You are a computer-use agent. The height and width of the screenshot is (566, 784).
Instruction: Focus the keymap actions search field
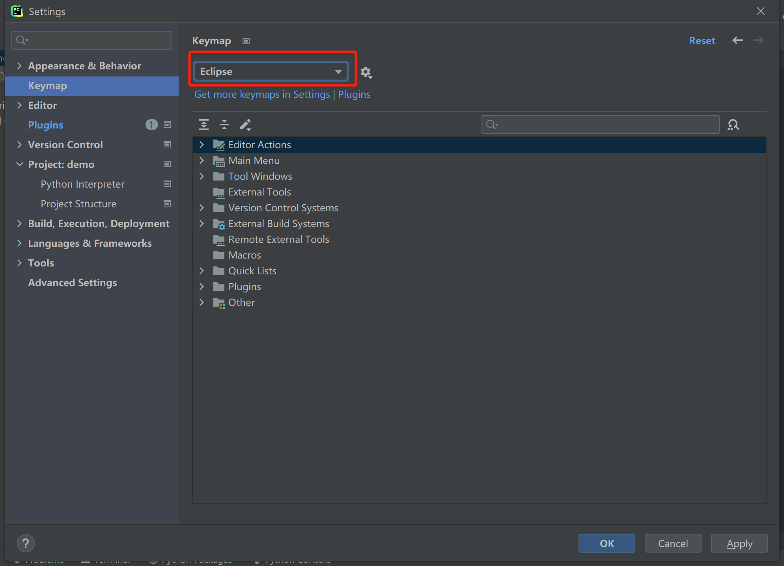tap(600, 125)
